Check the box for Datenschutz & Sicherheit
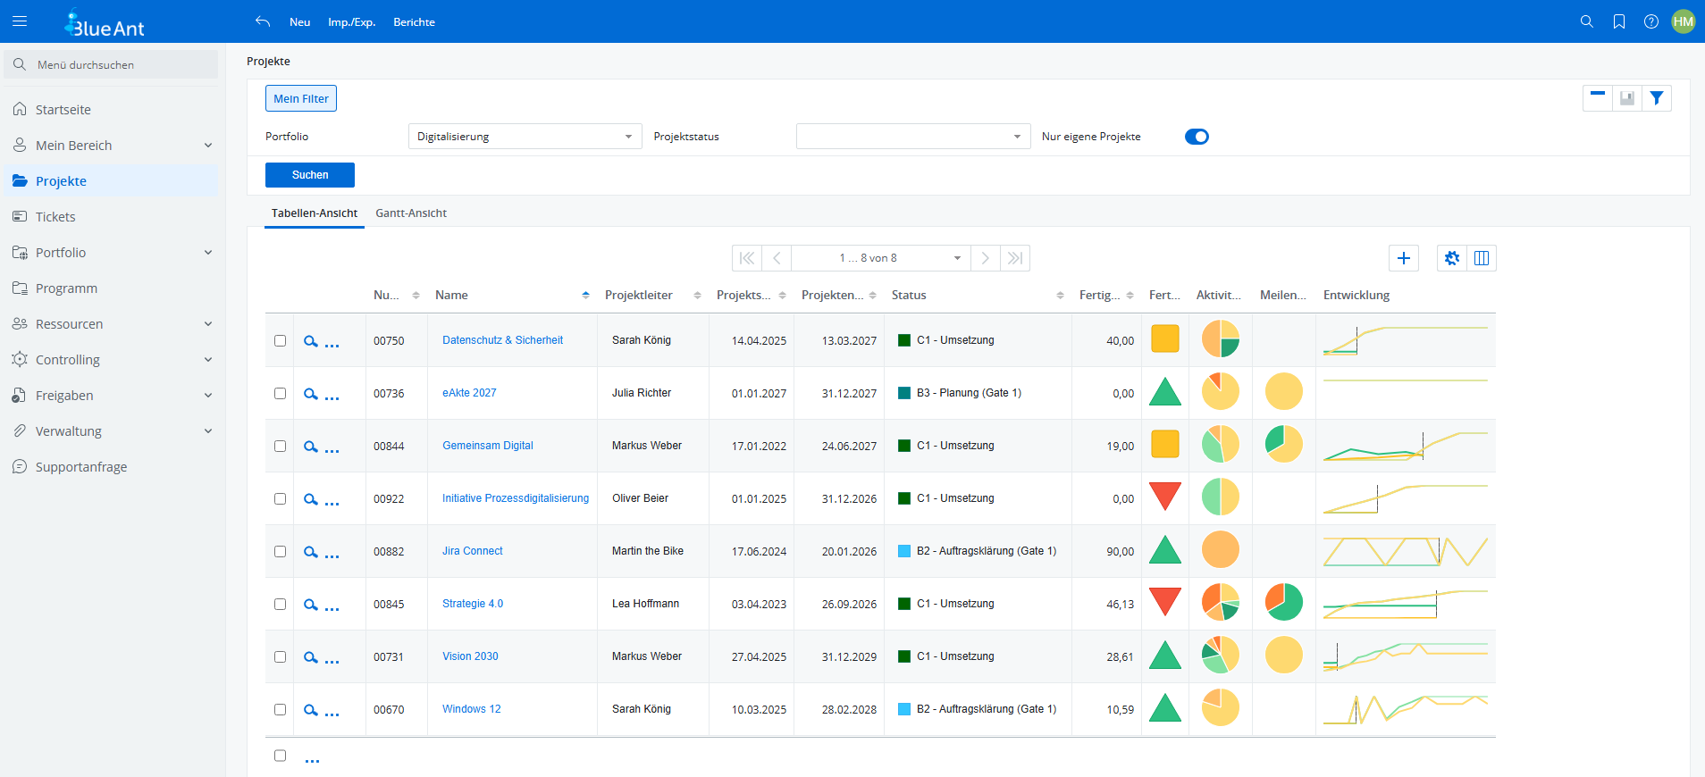 coord(280,341)
